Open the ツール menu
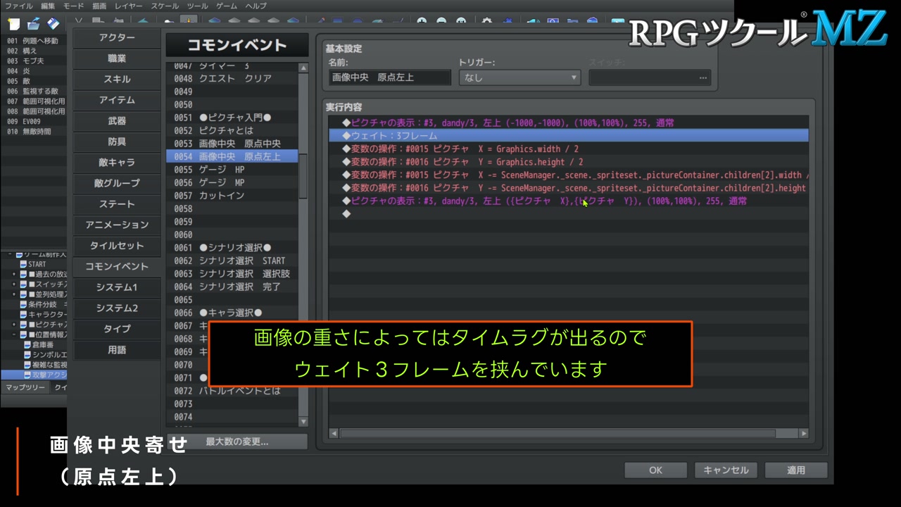Screen dimensions: 901x507 pos(198,6)
